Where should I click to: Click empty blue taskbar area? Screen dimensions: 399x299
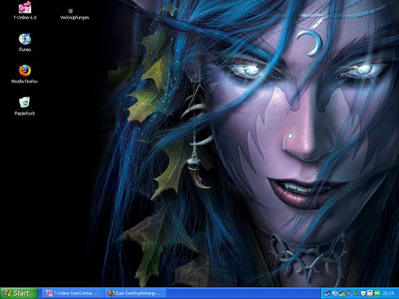pos(241,293)
